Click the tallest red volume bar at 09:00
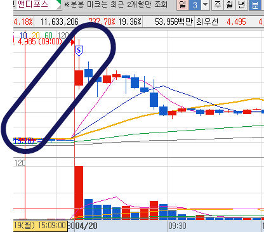The image size is (264, 232). (x=79, y=193)
